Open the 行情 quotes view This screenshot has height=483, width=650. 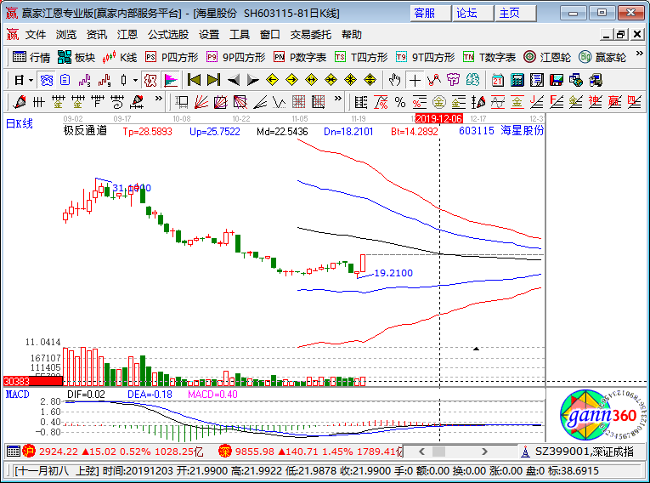(31, 57)
